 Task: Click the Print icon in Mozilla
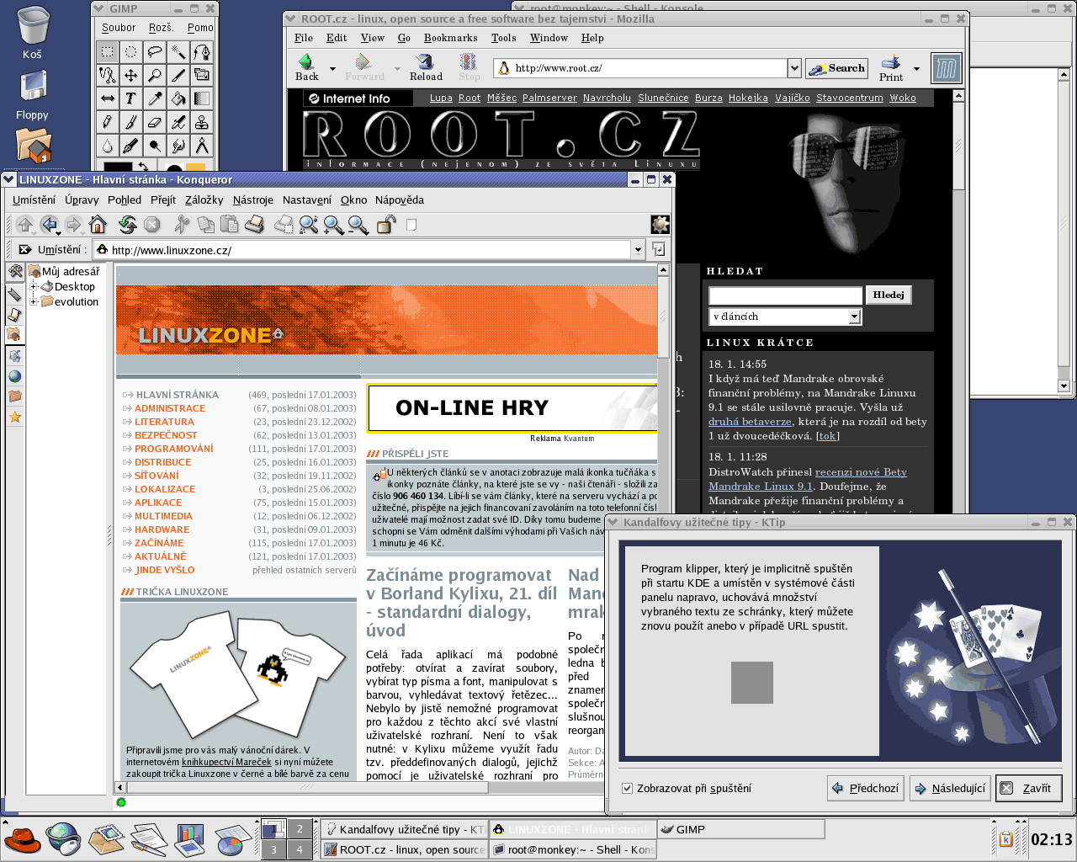click(891, 67)
